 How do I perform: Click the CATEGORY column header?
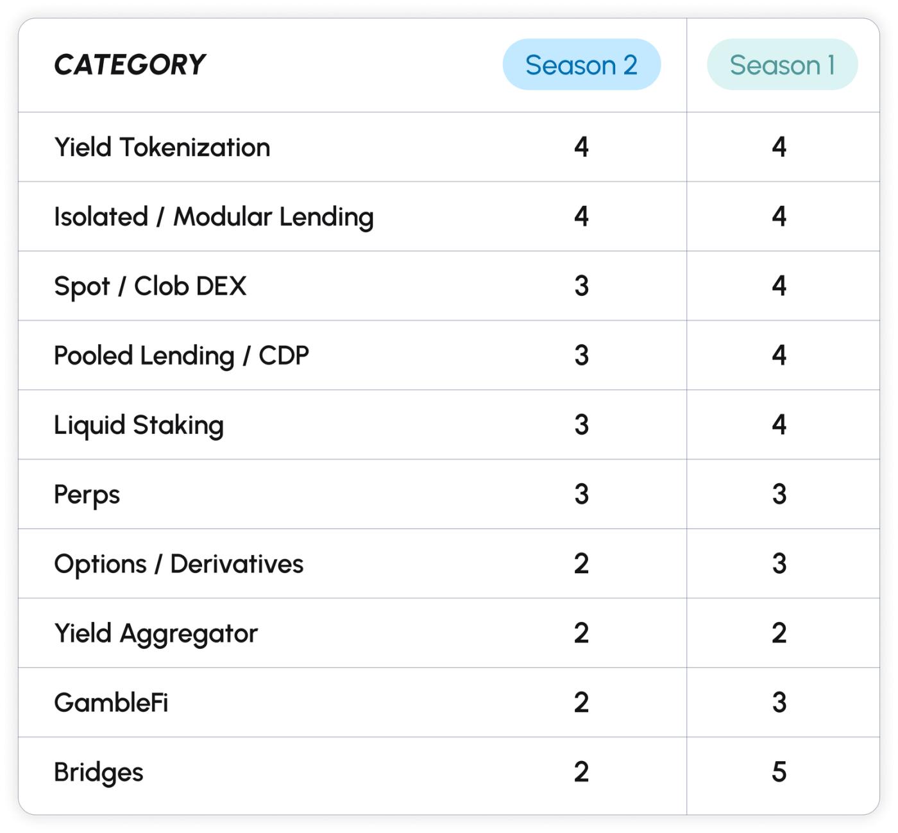[x=130, y=65]
